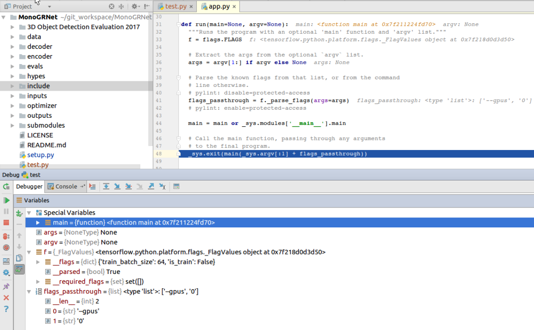Select the optimizer folder
The width and height of the screenshot is (534, 330).
(x=41, y=106)
